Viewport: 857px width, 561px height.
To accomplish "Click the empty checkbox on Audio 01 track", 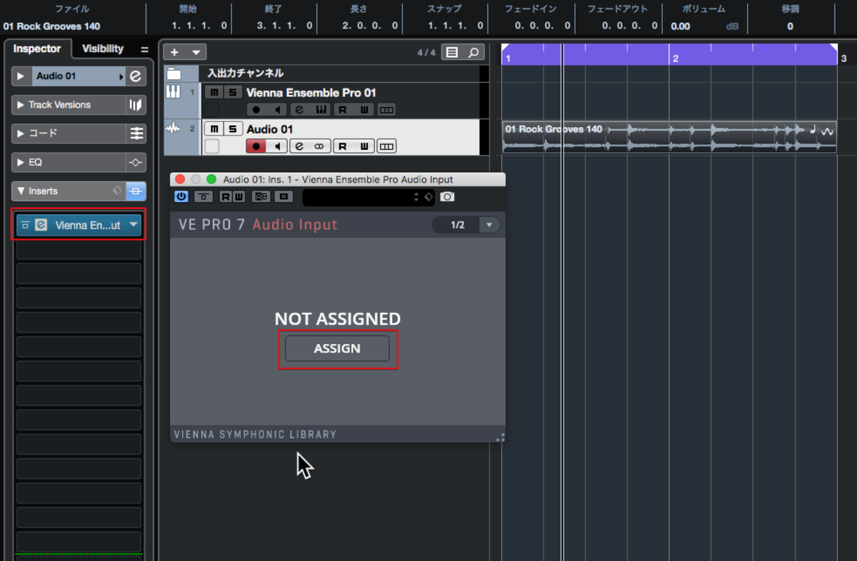I will 212,146.
